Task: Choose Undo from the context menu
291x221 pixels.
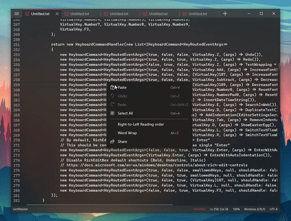Action: (x=149, y=96)
